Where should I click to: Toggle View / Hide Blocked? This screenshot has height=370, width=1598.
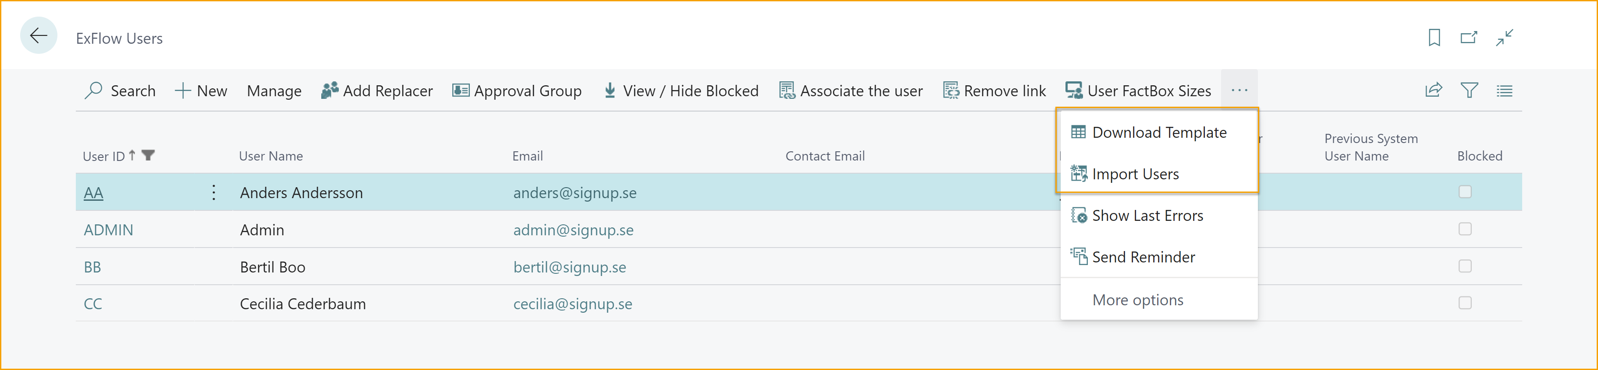[x=681, y=91]
